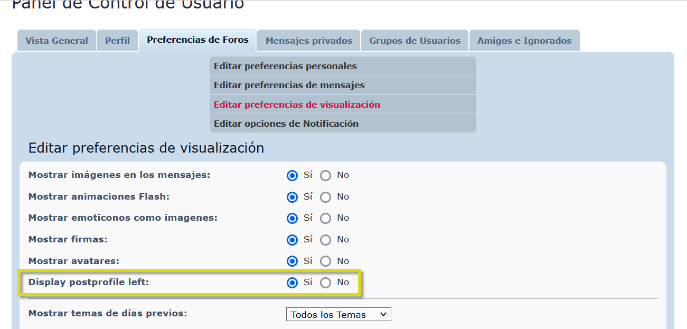687x329 pixels.
Task: Select No for Mostrar firmas
Action: [326, 240]
